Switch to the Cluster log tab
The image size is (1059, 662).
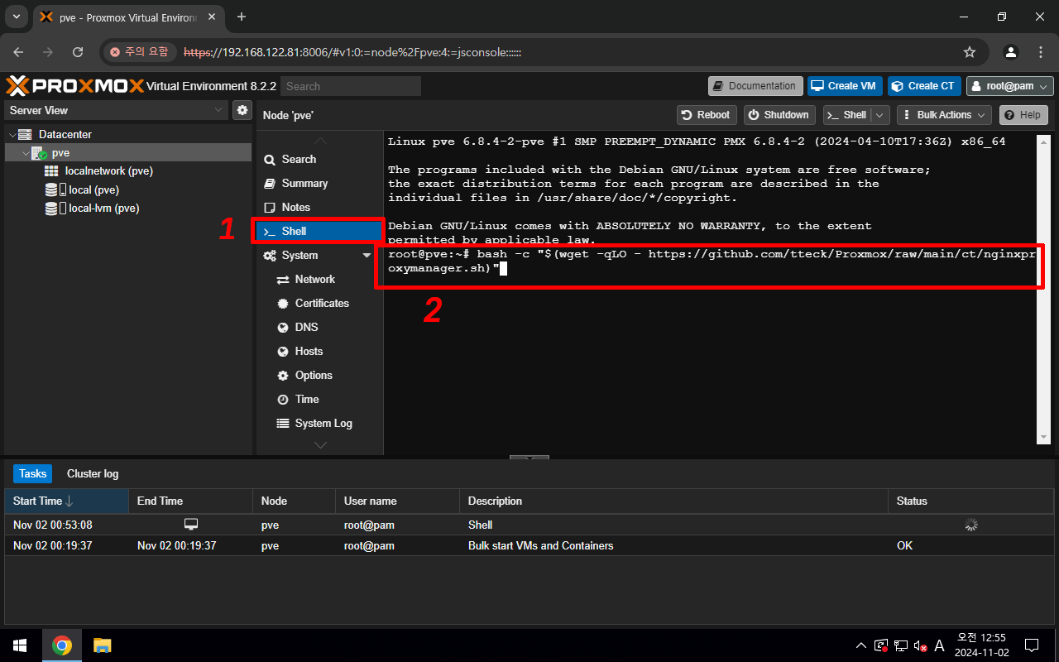click(x=93, y=473)
